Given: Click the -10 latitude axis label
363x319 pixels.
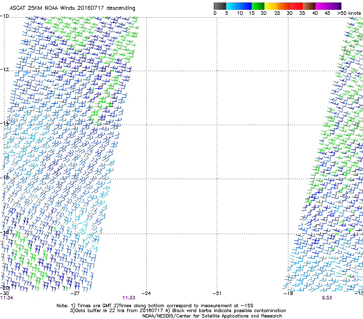Looking at the screenshot, I should tap(4, 16).
